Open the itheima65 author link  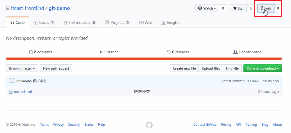pyautogui.click(x=24, y=81)
